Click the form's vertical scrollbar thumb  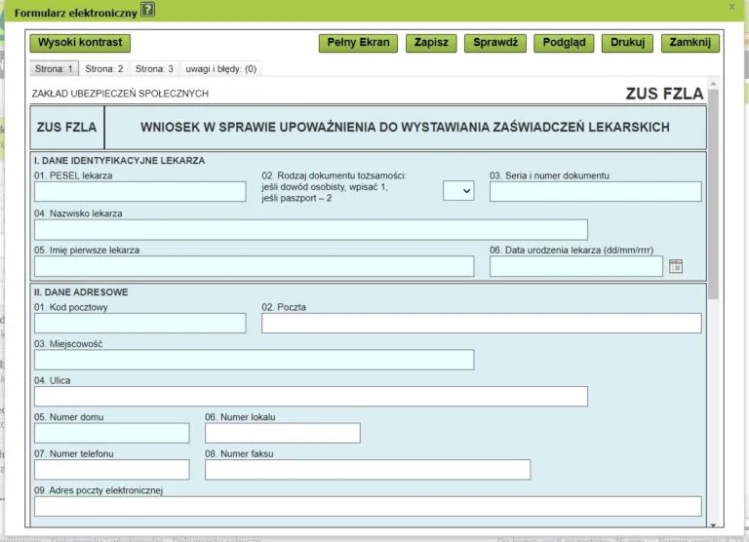[713, 194]
